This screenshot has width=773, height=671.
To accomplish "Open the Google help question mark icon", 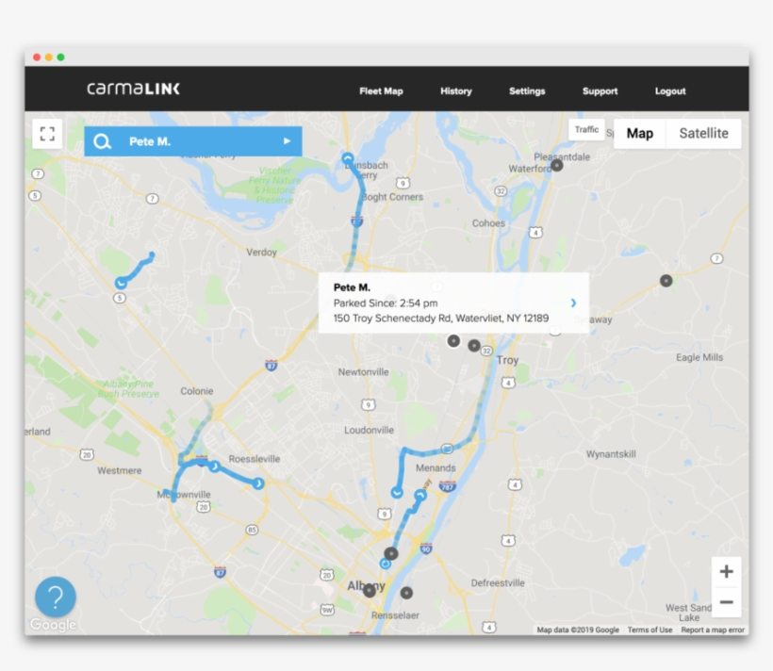I will tap(55, 597).
